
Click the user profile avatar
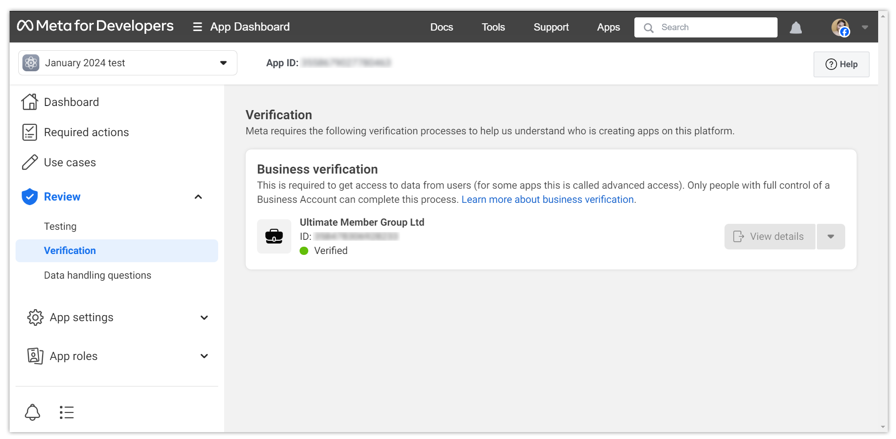[x=840, y=27]
